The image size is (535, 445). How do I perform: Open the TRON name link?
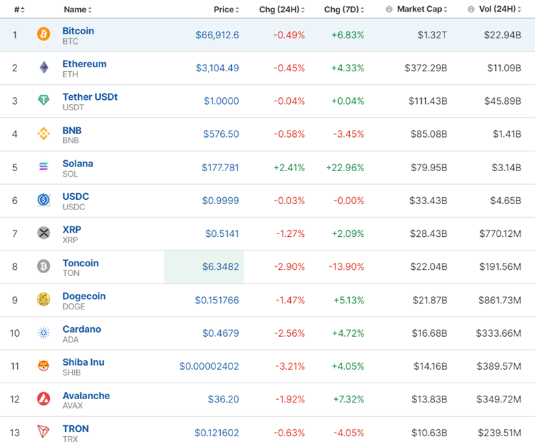pos(75,429)
